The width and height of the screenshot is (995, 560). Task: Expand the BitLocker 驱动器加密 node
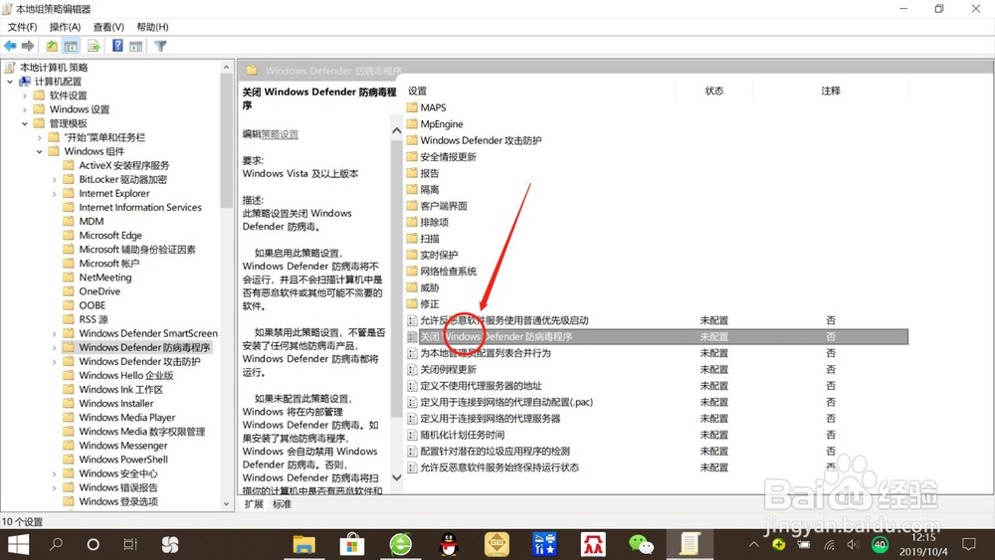(54, 179)
